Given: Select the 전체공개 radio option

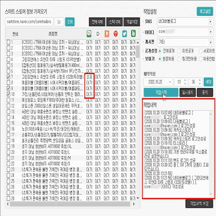Looking at the screenshot, I should (x=160, y=51).
